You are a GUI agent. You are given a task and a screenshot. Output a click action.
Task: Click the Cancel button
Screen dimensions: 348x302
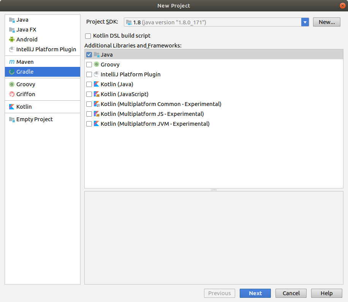(291, 293)
